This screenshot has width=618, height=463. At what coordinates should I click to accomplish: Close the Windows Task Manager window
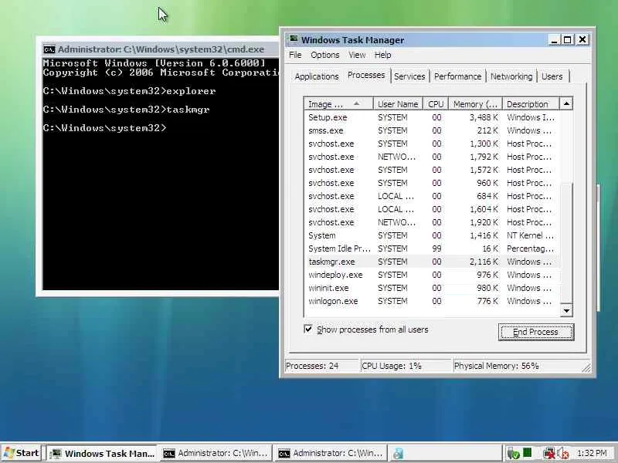tap(582, 40)
